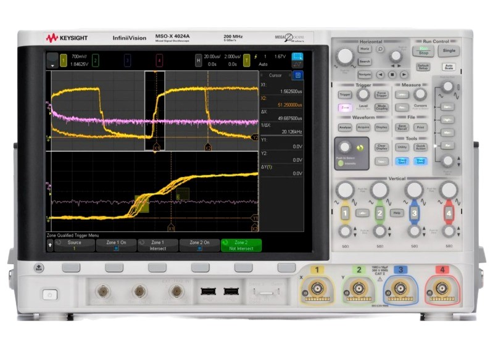Image resolution: width=493 pixels, height=351 pixels.
Task: Toggle the Zone 1 On checkbox softkey
Action: [x=115, y=245]
